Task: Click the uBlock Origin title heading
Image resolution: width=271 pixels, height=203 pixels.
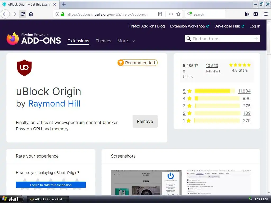Action: click(48, 91)
